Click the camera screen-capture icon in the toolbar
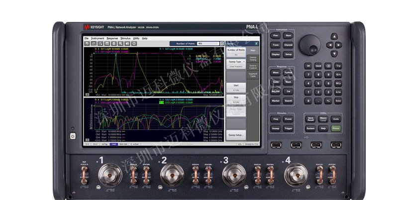Image resolution: width=398 pixels, height=200 pixels. click(x=127, y=44)
